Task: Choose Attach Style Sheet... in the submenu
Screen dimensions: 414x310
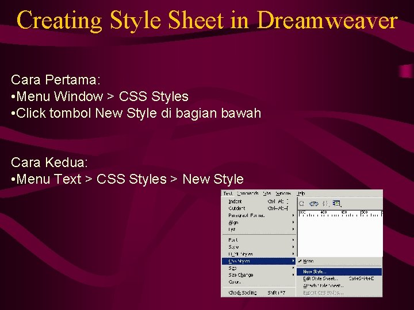Action: tap(339, 286)
